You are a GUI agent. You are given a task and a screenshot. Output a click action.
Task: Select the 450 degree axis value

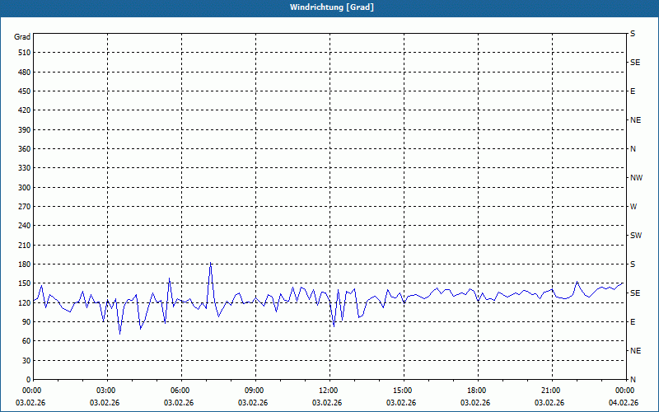(x=25, y=91)
